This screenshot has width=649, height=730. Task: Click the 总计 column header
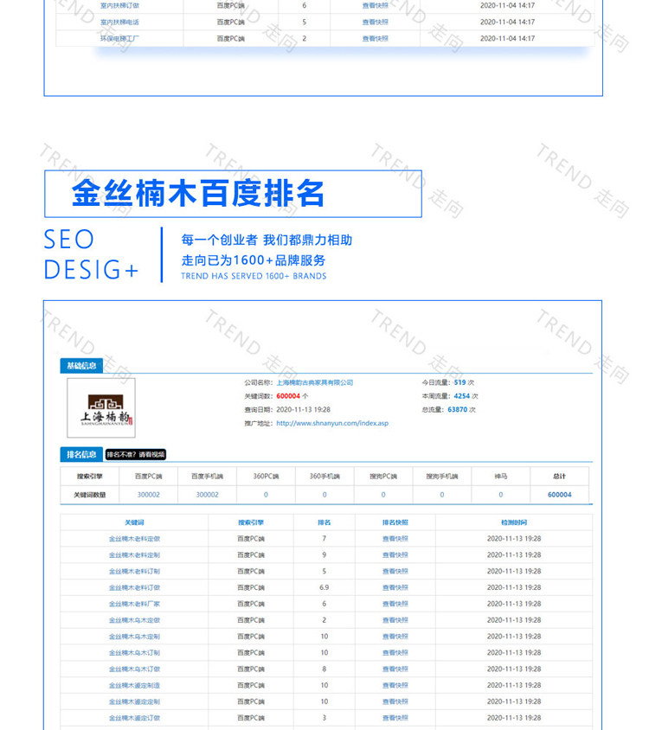(x=560, y=477)
